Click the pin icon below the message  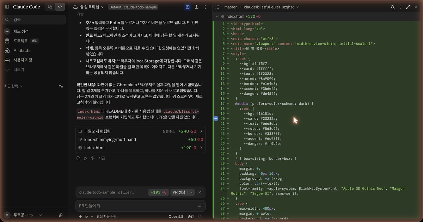click(x=85, y=158)
